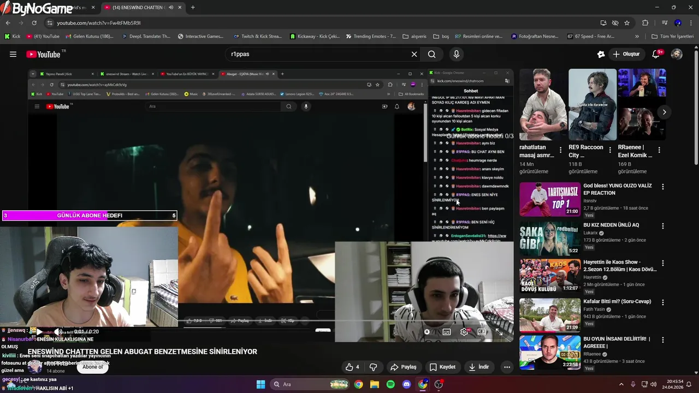Dislike the video with thumbs down
The image size is (699, 393).
click(374, 367)
